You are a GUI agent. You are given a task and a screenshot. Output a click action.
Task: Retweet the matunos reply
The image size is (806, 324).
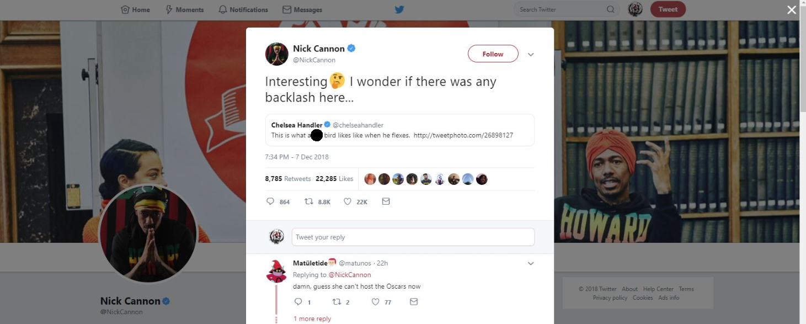(x=337, y=302)
